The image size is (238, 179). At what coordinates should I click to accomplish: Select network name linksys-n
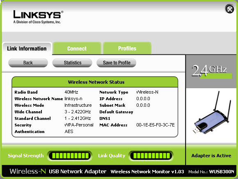tap(73, 99)
